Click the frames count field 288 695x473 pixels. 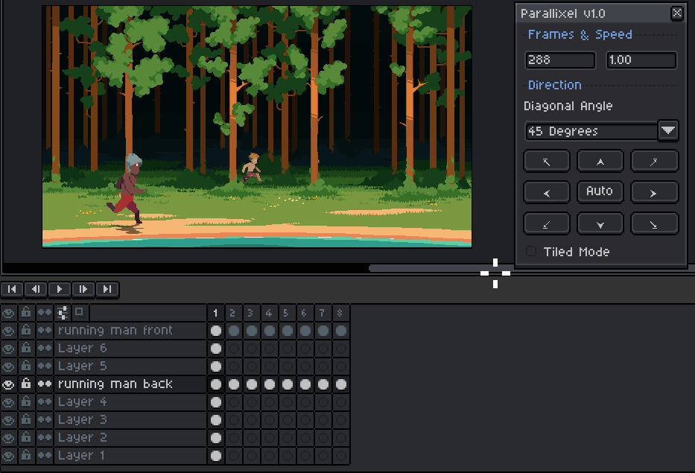click(x=560, y=60)
